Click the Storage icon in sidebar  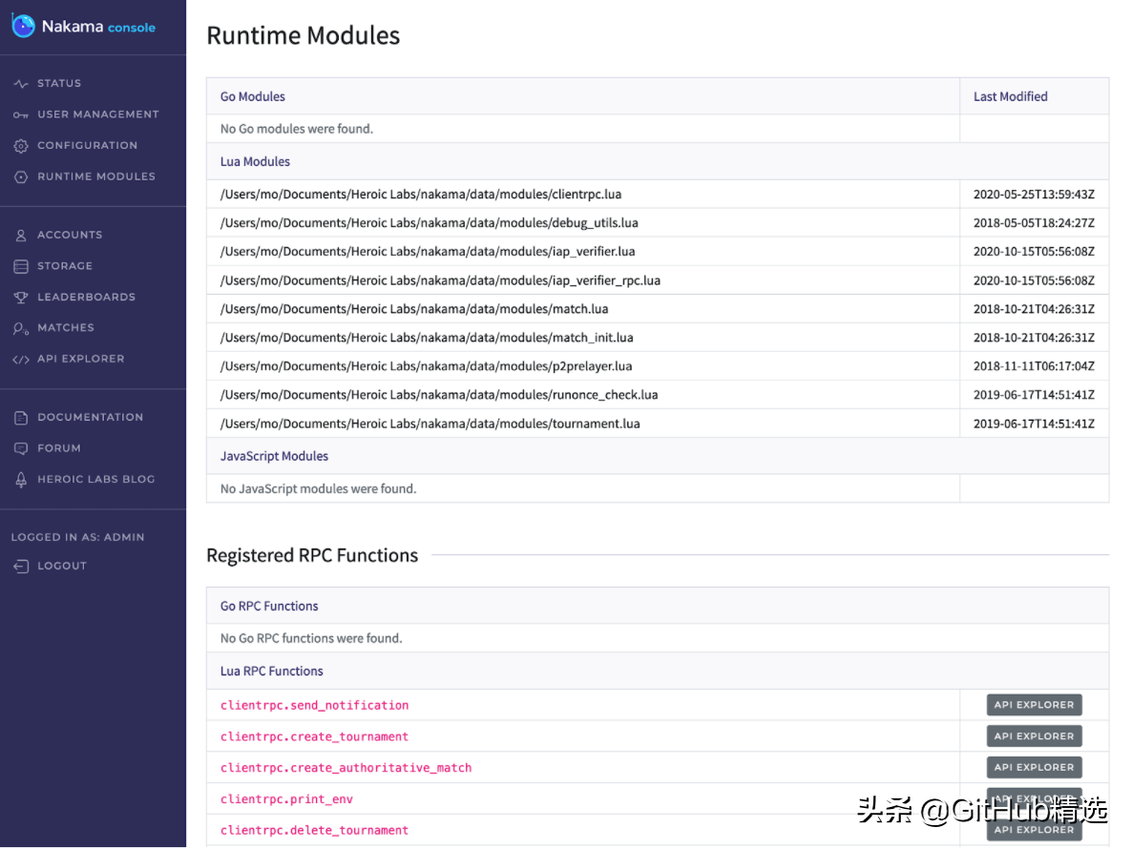coord(21,266)
